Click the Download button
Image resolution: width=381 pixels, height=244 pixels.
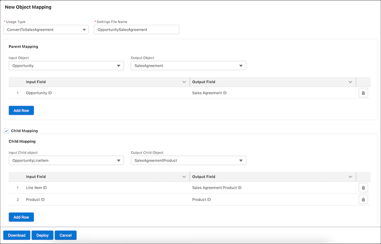(x=17, y=235)
